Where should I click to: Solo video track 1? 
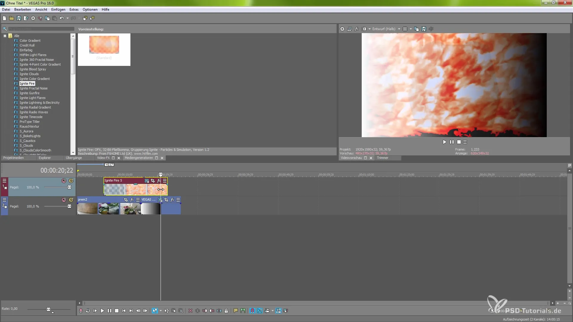click(71, 181)
